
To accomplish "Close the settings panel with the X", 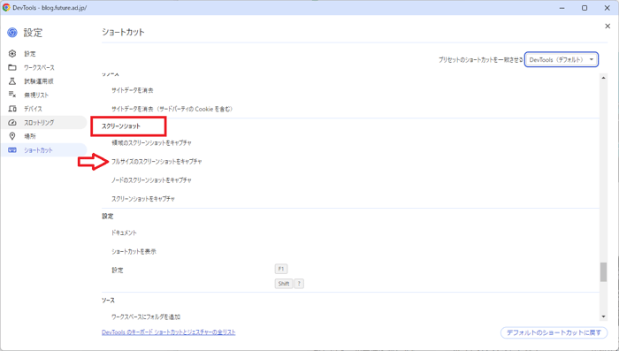I will pos(608,26).
